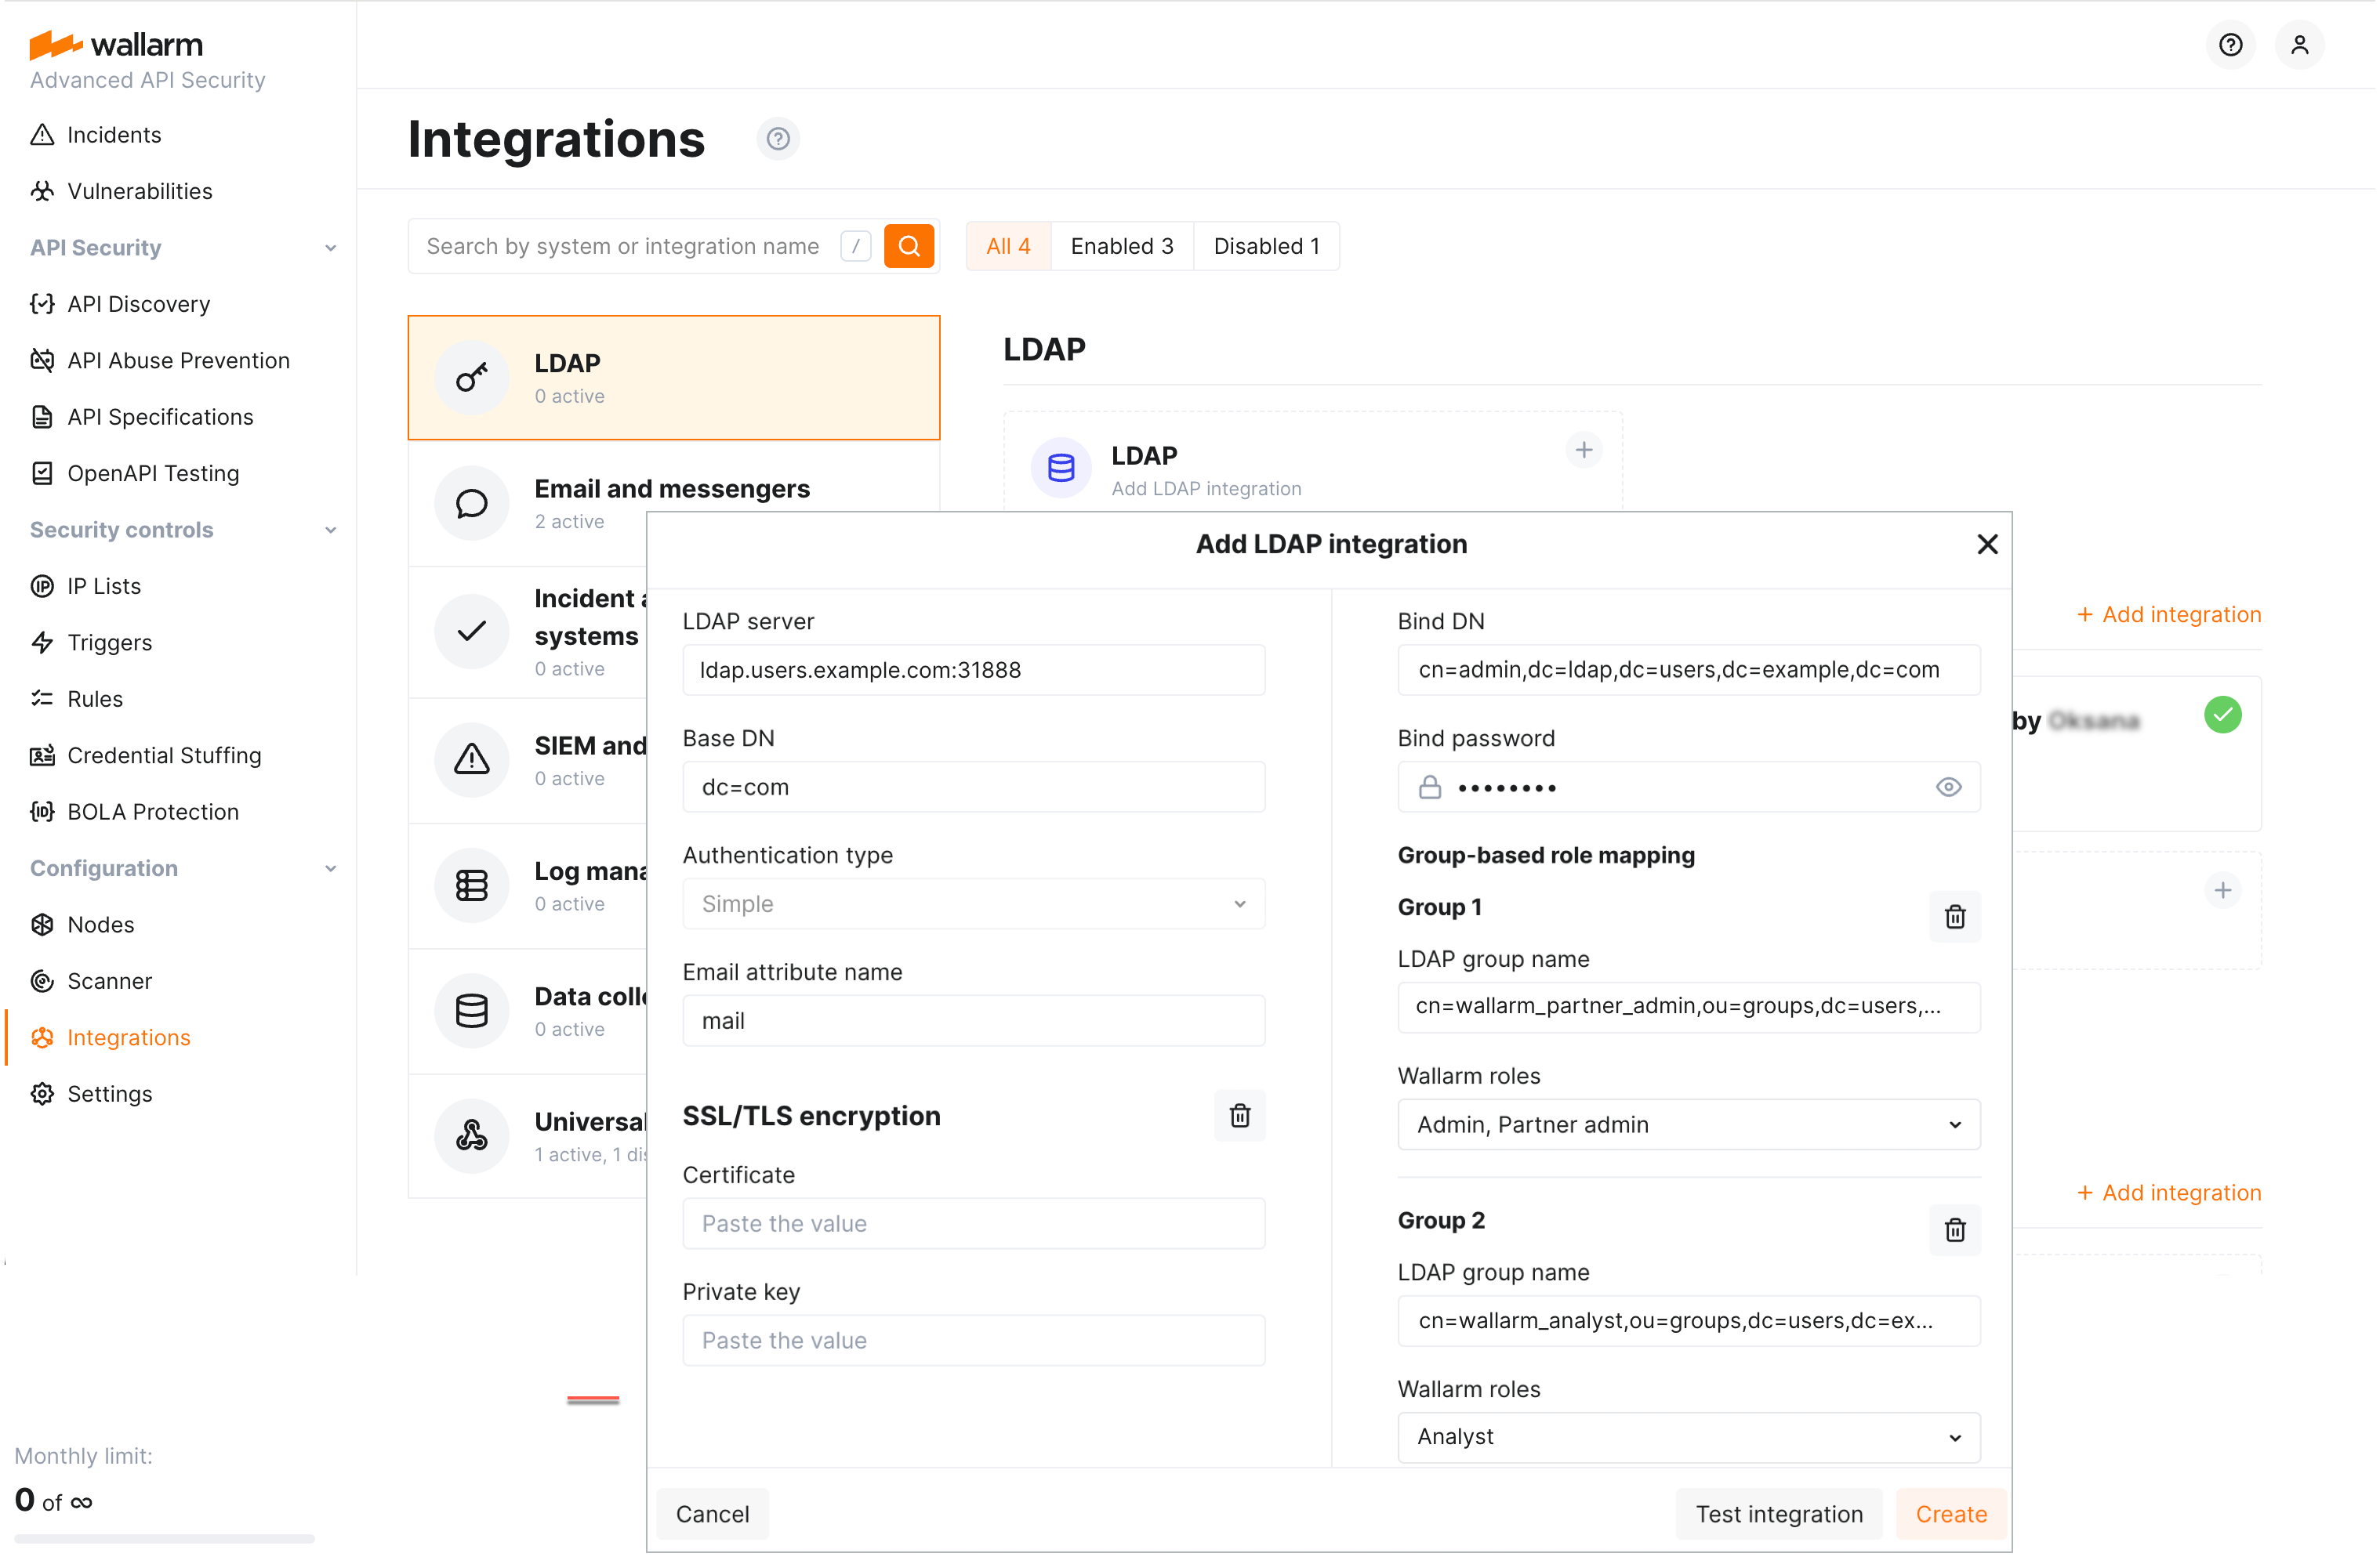2380x1564 pixels.
Task: Open the Authentication type dropdown
Action: coord(973,903)
